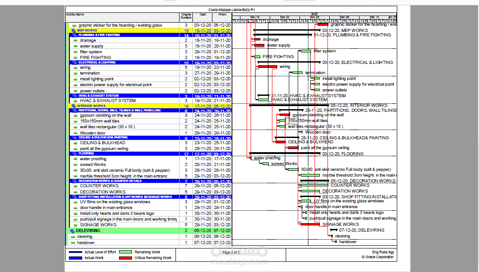This screenshot has height=272, width=479.
Task: Click the start date cell of filter system row
Action: coord(203,52)
